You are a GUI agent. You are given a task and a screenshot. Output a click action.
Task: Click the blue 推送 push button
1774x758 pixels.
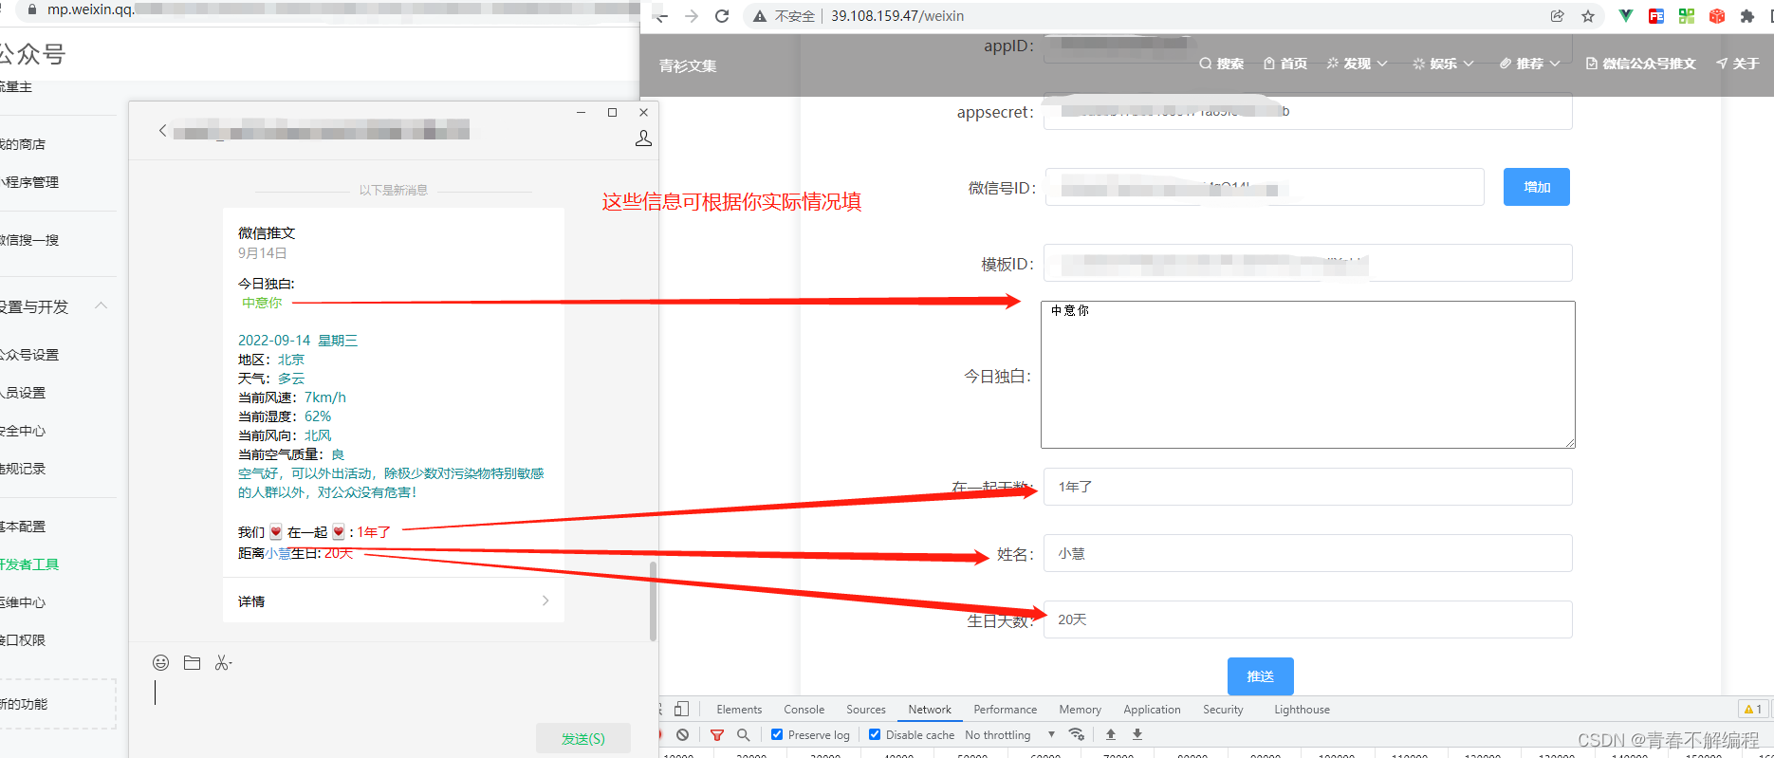click(1260, 676)
